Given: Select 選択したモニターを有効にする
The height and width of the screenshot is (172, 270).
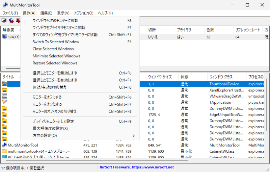Looking at the screenshot, I should (80, 80).
